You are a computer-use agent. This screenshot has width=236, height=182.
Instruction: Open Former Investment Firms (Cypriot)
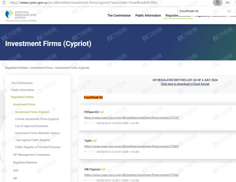point(37,119)
